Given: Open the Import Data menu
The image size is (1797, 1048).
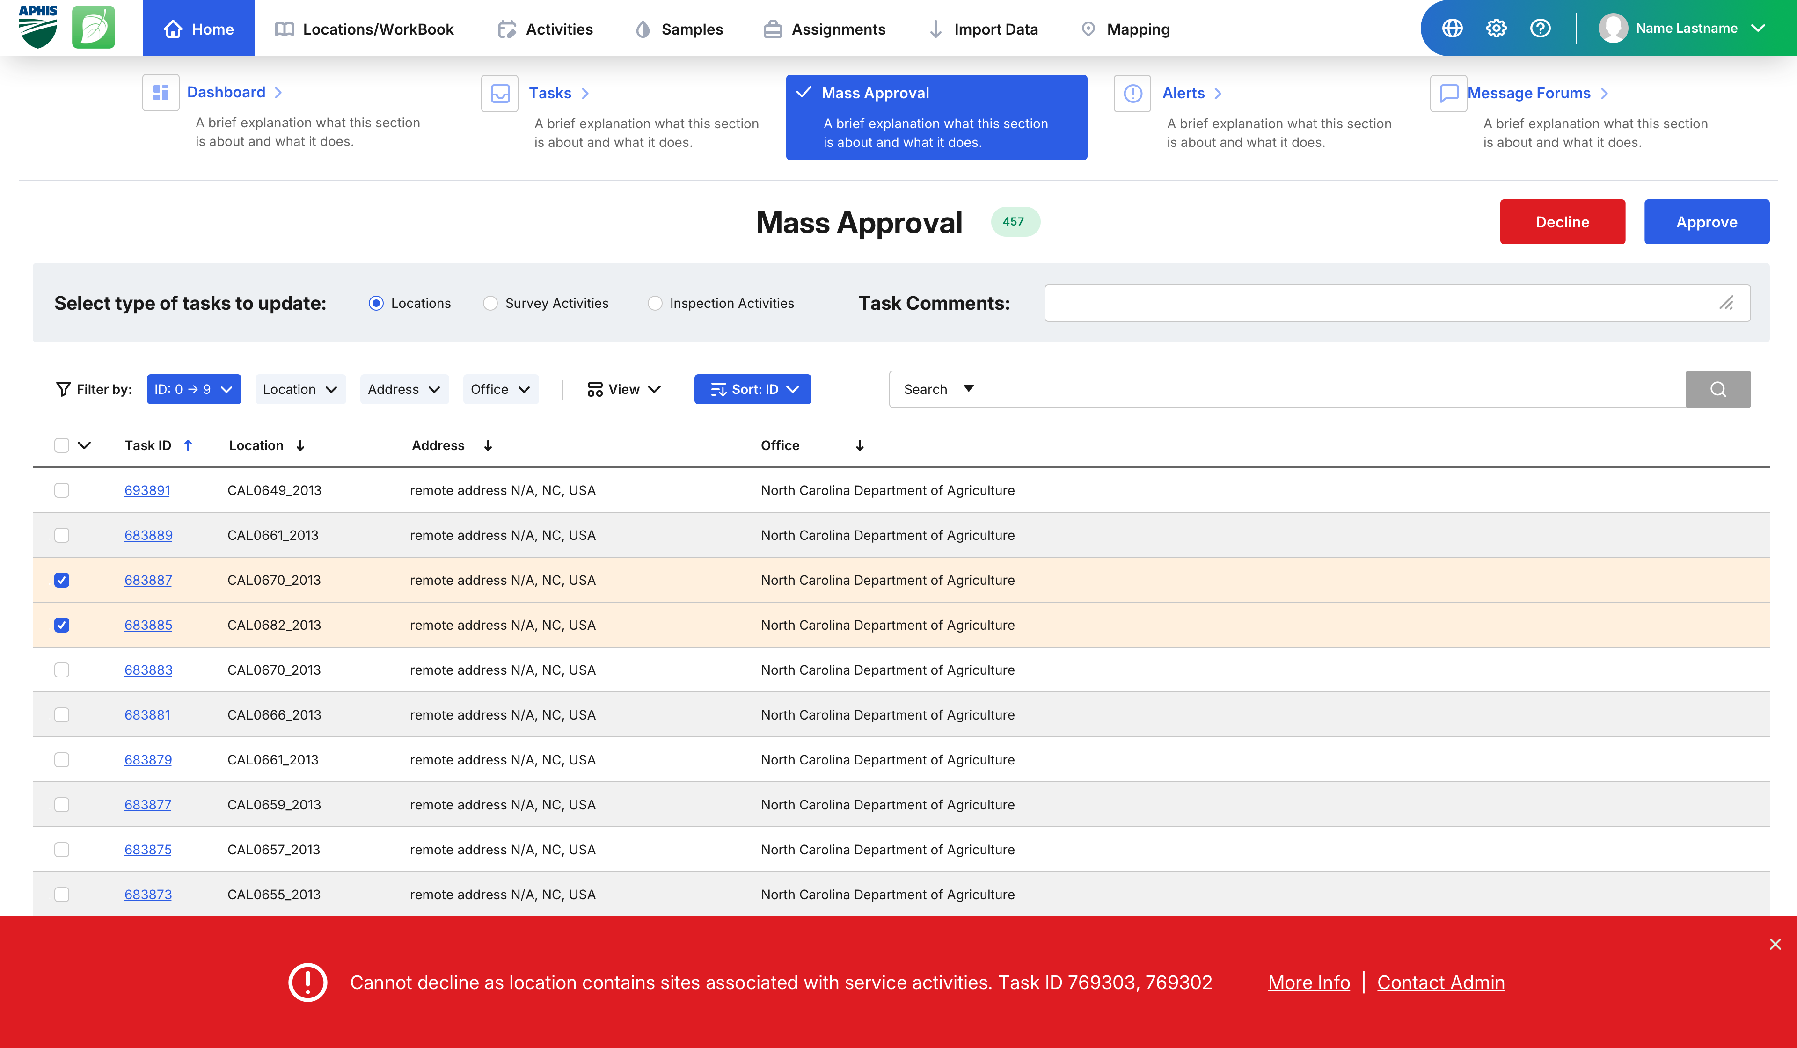Looking at the screenshot, I should click(x=983, y=29).
